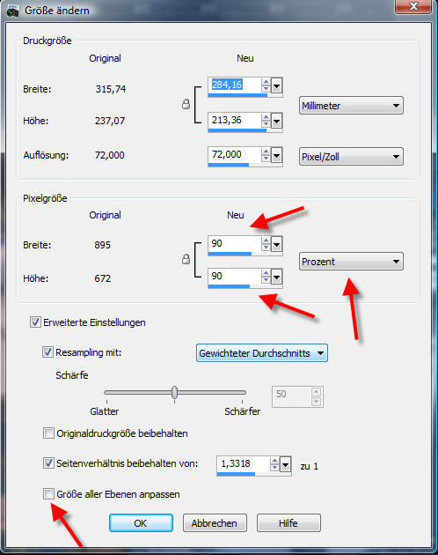Click the print size aspect lock icon
Screen dimensions: 438x555
click(x=186, y=104)
